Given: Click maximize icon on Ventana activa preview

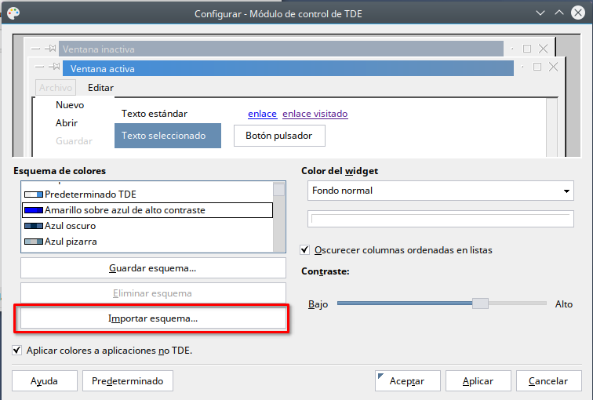Looking at the screenshot, I should pyautogui.click(x=537, y=67).
